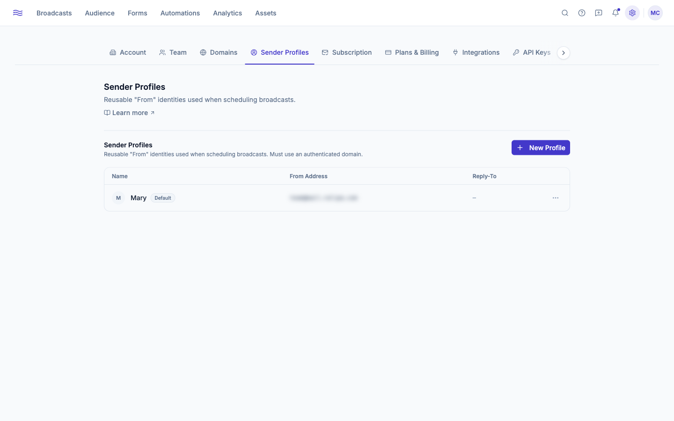674x421 pixels.
Task: Open the search icon in header
Action: coord(565,13)
